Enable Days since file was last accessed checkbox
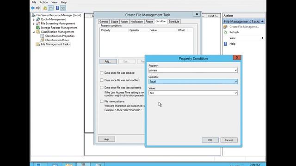 tap(102, 88)
